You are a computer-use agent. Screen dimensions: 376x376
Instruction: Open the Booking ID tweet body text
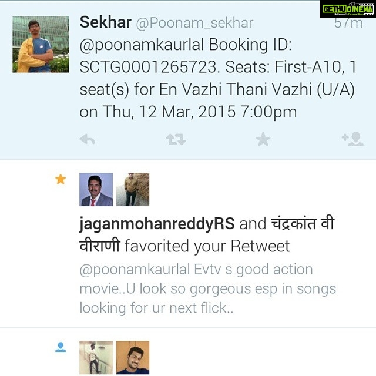pos(217,78)
